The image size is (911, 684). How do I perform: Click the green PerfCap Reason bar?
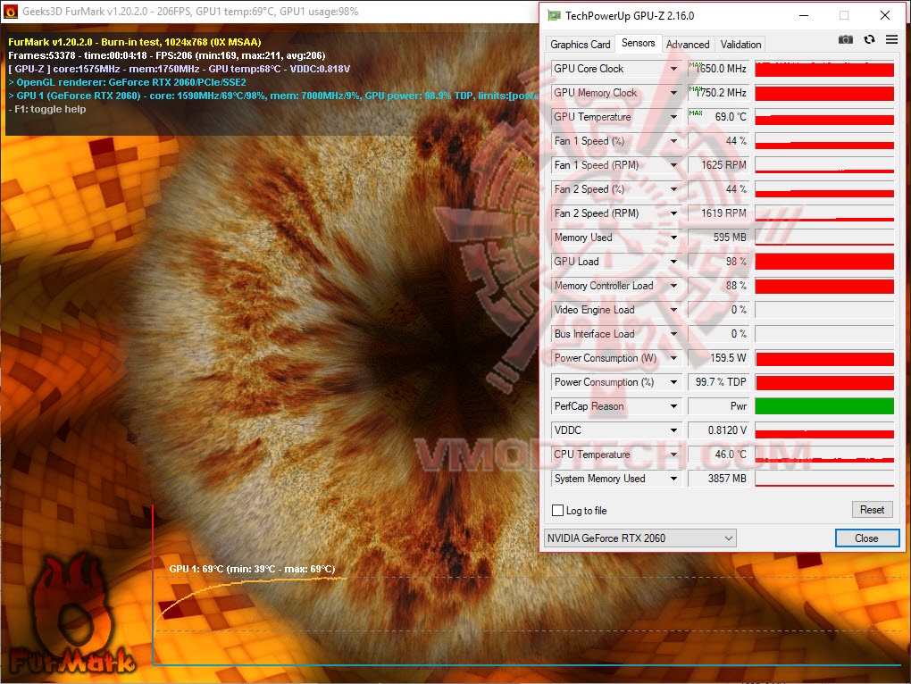pos(823,406)
